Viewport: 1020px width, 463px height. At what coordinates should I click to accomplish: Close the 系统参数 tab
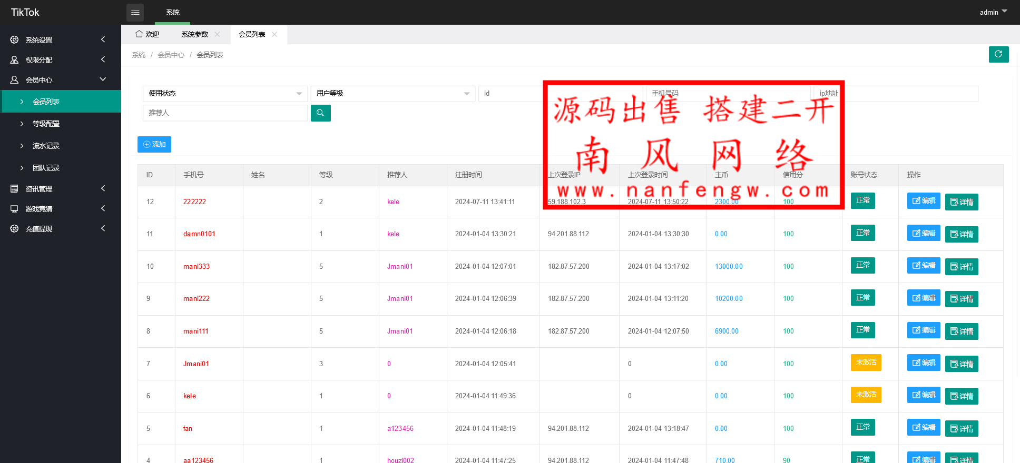point(217,34)
